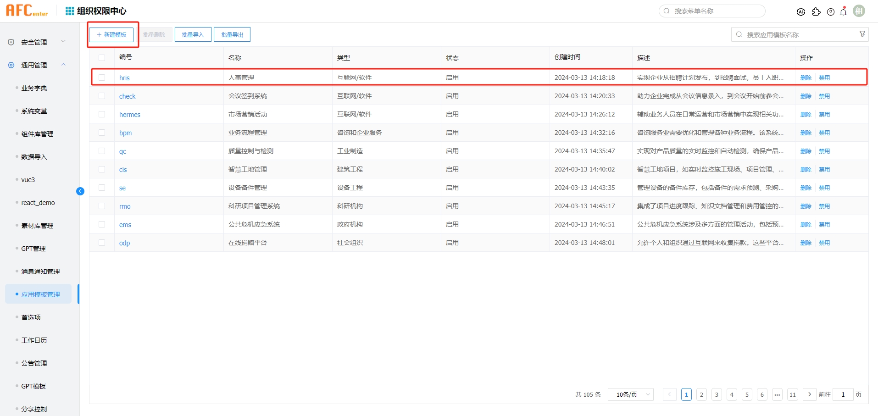
Task: Click the 新建模板 button
Action: (x=111, y=35)
